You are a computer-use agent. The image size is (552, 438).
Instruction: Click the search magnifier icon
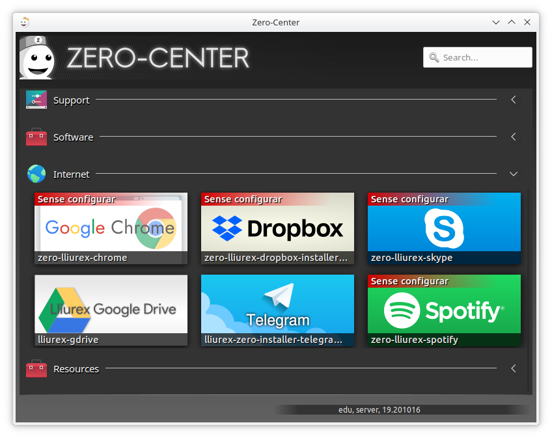tap(434, 57)
